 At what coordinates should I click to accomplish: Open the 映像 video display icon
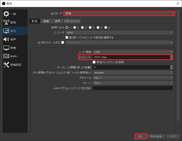6,48
